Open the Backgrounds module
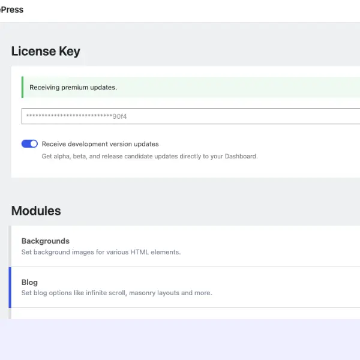Image resolution: width=360 pixels, height=360 pixels. pyautogui.click(x=46, y=241)
